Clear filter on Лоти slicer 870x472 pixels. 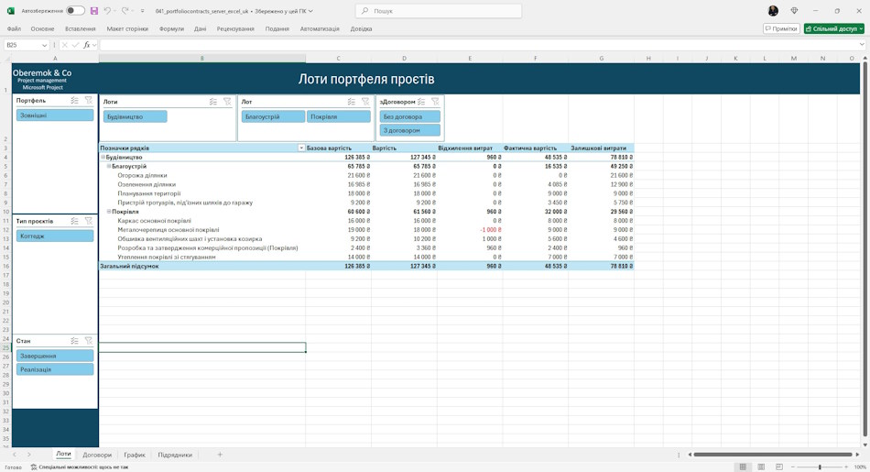click(227, 102)
